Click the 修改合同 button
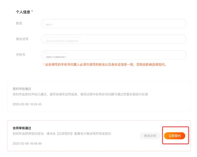 click(x=150, y=136)
